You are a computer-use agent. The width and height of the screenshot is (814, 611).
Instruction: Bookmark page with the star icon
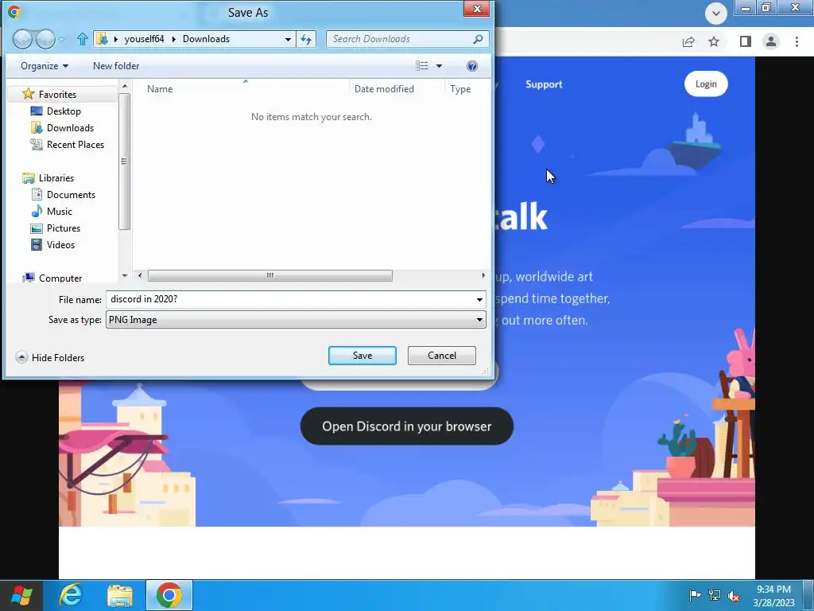click(714, 41)
